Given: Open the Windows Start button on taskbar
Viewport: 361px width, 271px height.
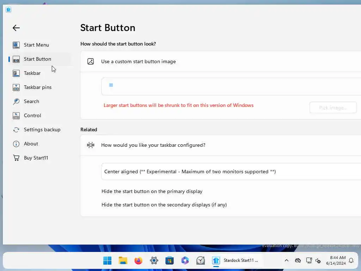Looking at the screenshot, I should (x=107, y=261).
